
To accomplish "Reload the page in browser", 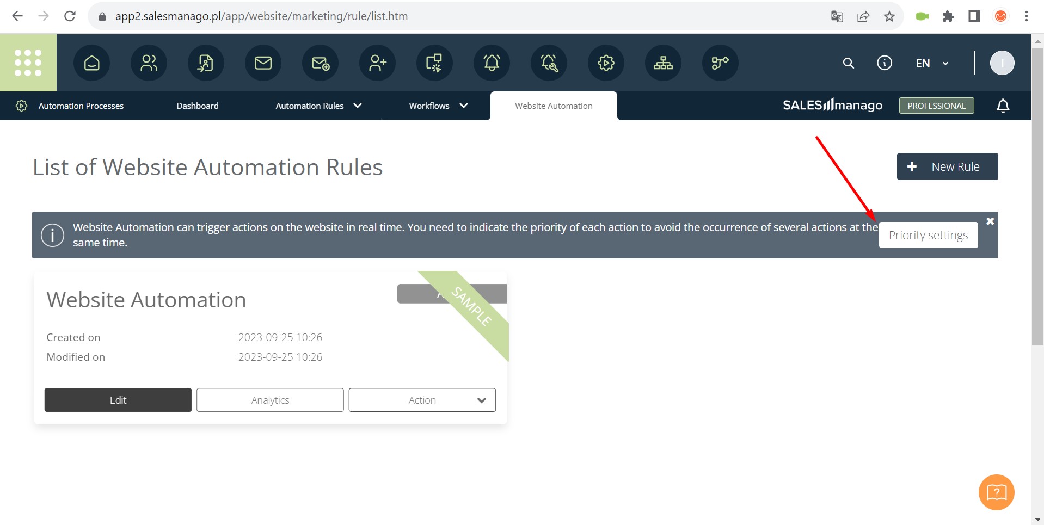I will pyautogui.click(x=70, y=16).
